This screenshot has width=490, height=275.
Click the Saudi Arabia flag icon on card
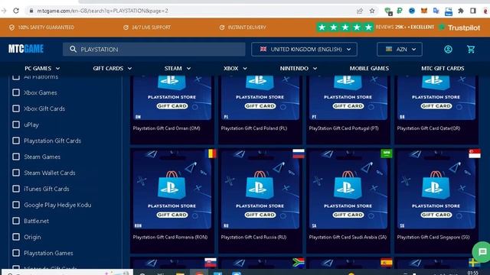387,154
